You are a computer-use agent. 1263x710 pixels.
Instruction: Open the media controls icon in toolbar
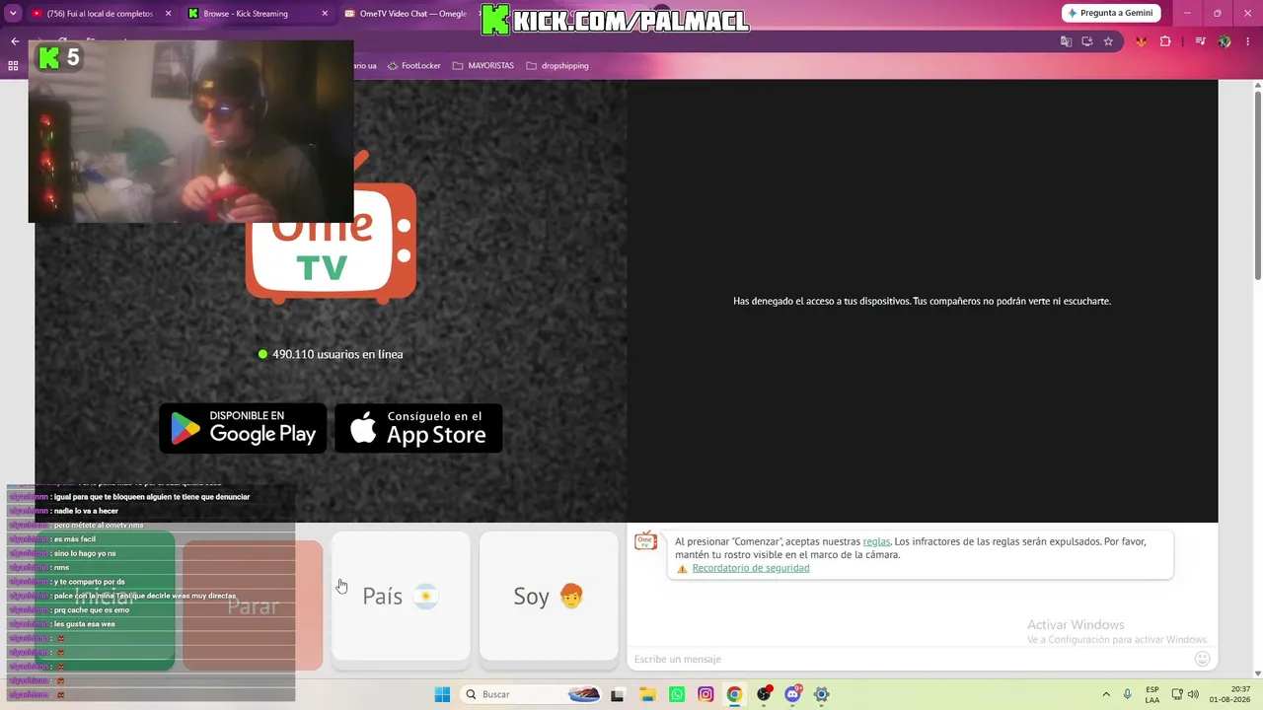1200,41
